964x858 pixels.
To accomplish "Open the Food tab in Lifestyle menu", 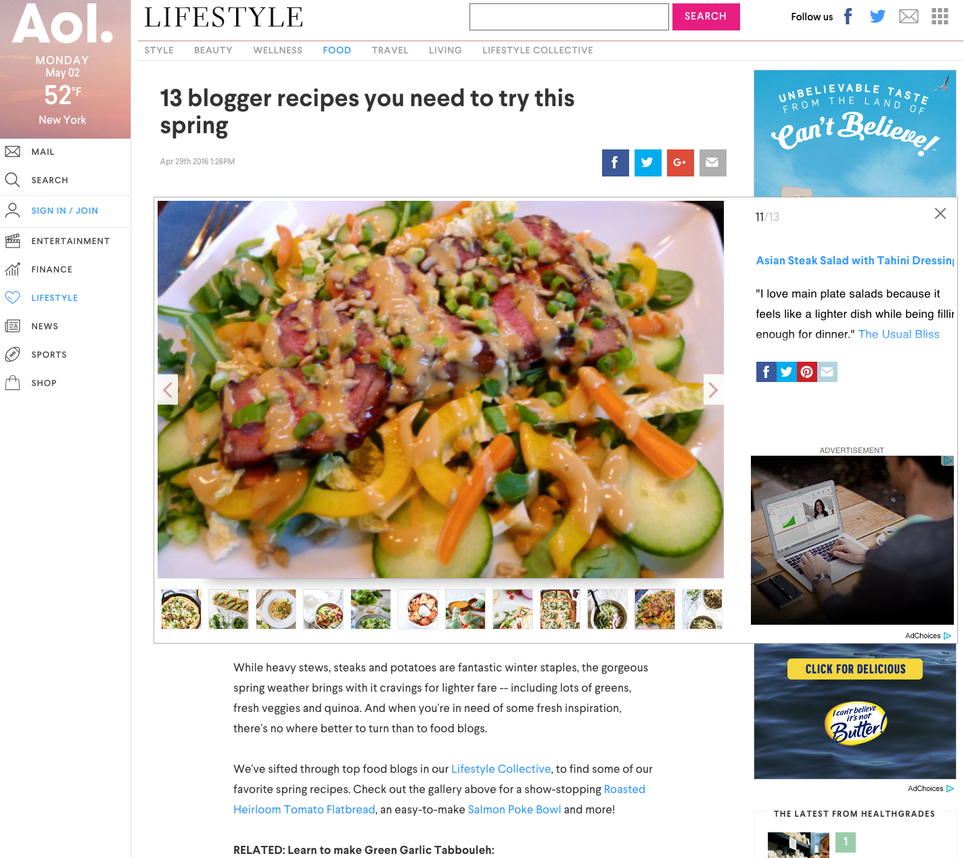I will 337,50.
